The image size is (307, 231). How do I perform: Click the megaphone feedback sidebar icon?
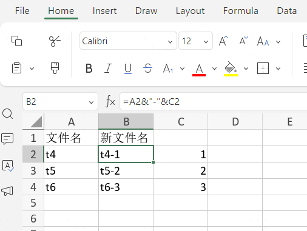coord(7,191)
